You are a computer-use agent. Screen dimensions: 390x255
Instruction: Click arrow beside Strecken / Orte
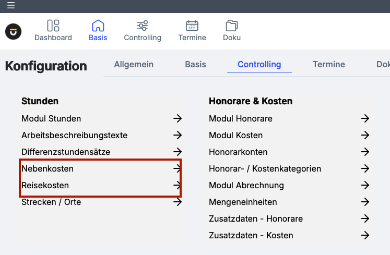178,202
